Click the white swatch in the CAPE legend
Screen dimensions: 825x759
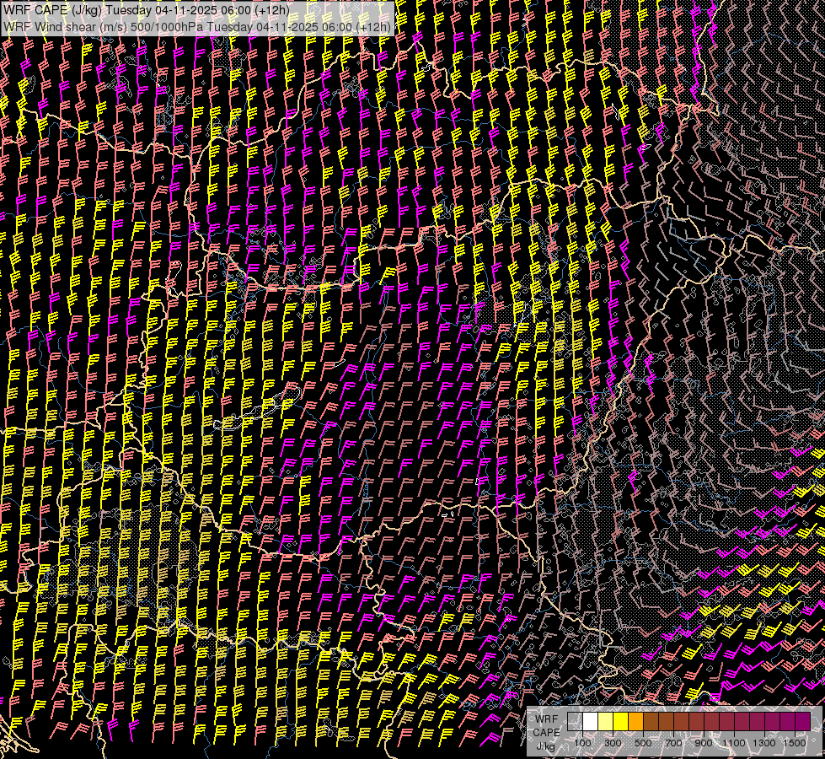[x=591, y=721]
